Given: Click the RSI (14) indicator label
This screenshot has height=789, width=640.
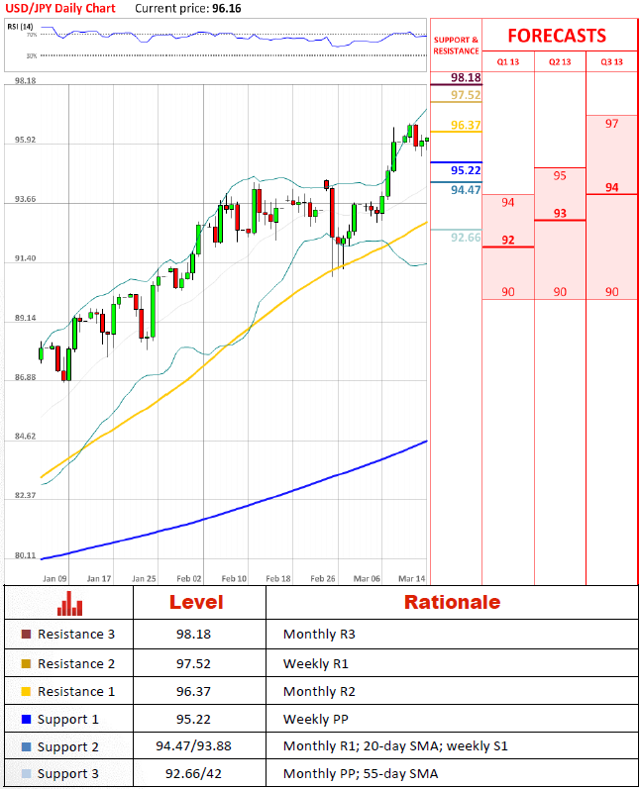Looking at the screenshot, I should click(x=20, y=26).
